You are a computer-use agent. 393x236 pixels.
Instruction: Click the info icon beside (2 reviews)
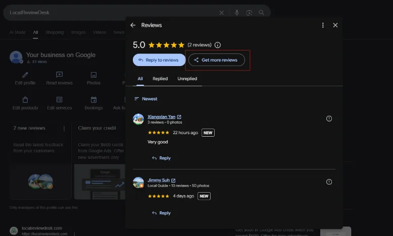[x=218, y=45]
